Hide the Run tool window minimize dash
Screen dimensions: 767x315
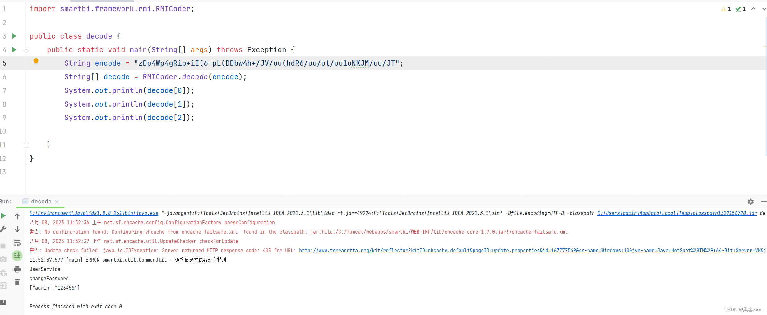[x=764, y=202]
